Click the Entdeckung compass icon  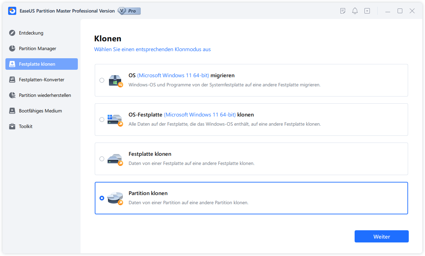(12, 33)
